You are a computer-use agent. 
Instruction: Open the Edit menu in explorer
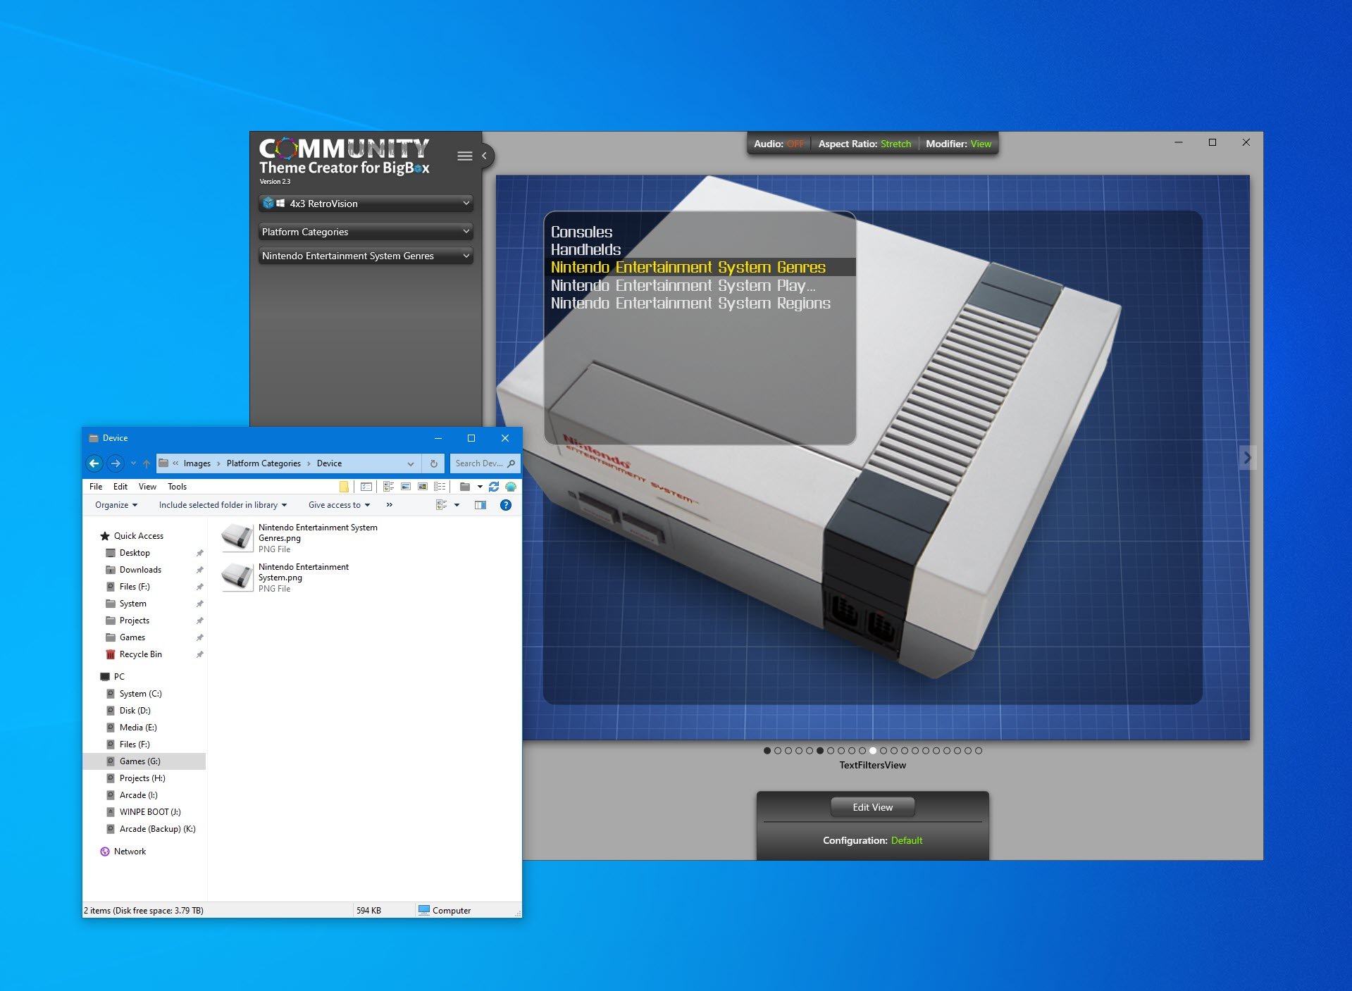(x=120, y=487)
